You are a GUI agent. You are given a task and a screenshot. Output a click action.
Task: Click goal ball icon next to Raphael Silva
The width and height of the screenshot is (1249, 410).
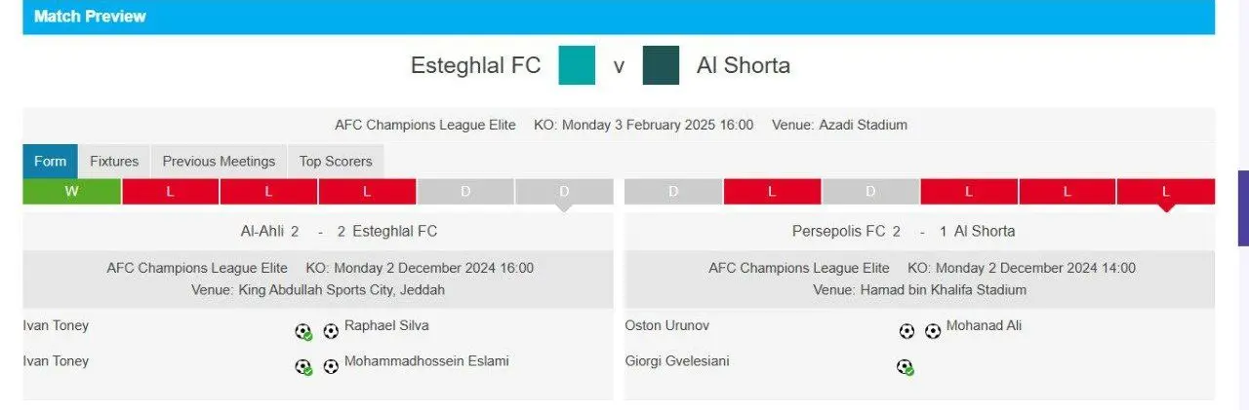click(x=331, y=331)
